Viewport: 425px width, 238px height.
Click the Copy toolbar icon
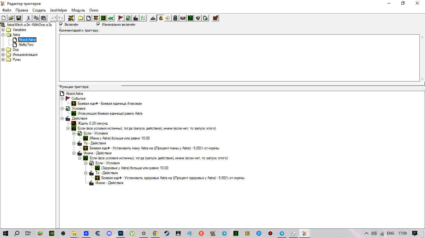tap(36, 18)
